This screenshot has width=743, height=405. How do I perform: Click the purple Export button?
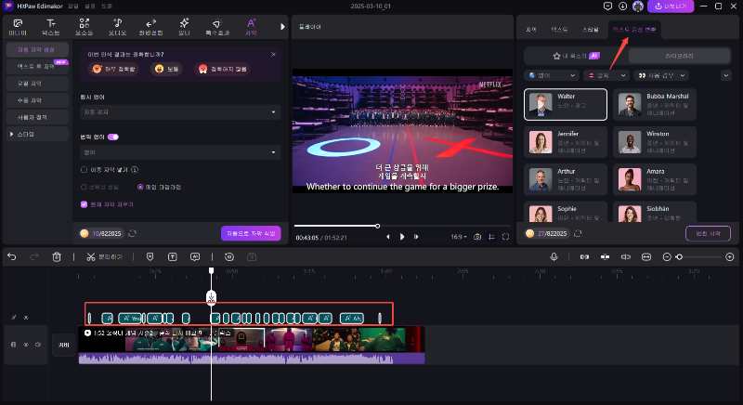point(671,7)
